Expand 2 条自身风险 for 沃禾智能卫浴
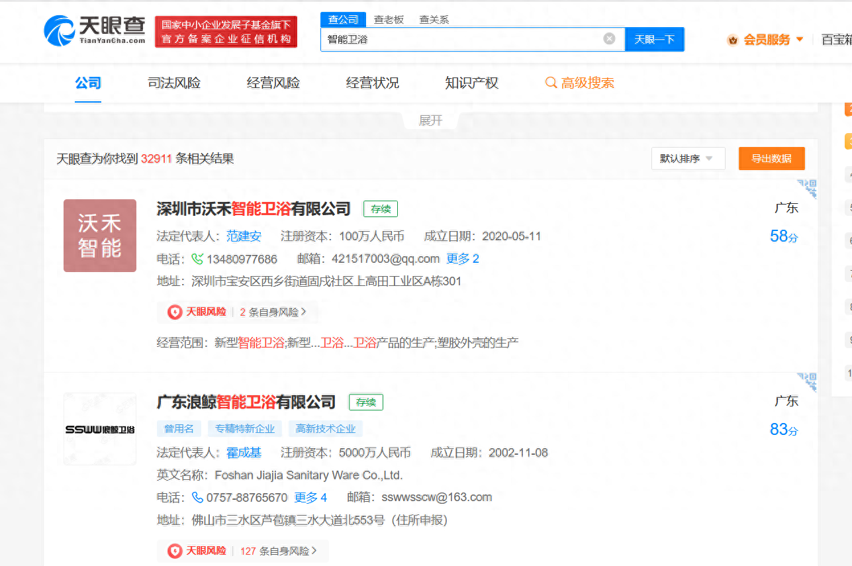 [273, 312]
